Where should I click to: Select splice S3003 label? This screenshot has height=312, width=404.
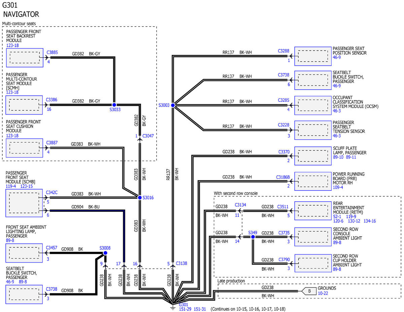point(164,105)
